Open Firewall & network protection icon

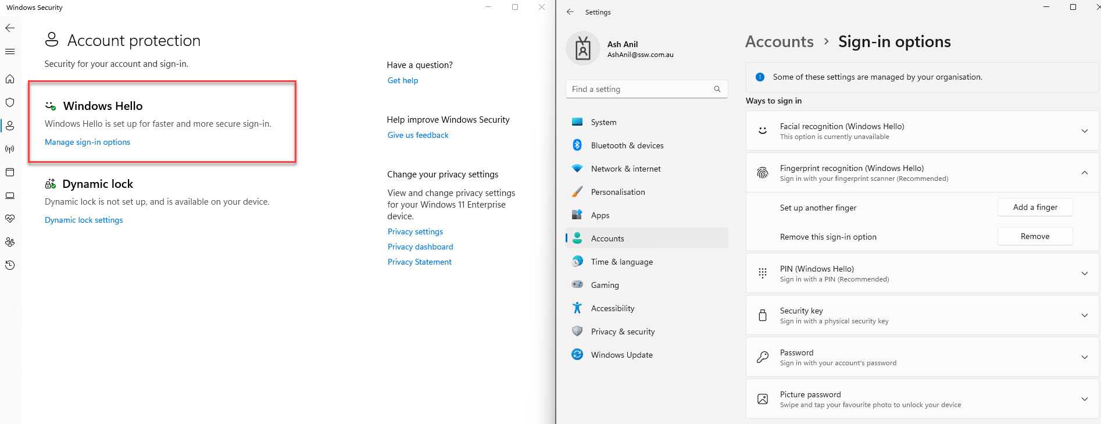[10, 149]
